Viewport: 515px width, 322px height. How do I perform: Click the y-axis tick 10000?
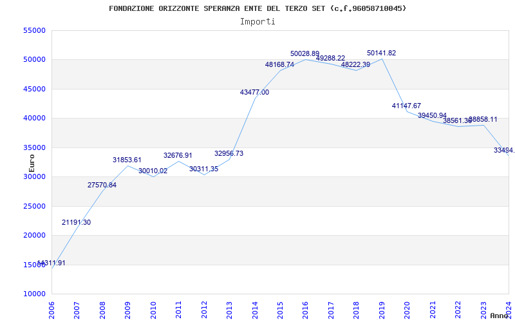(34, 294)
